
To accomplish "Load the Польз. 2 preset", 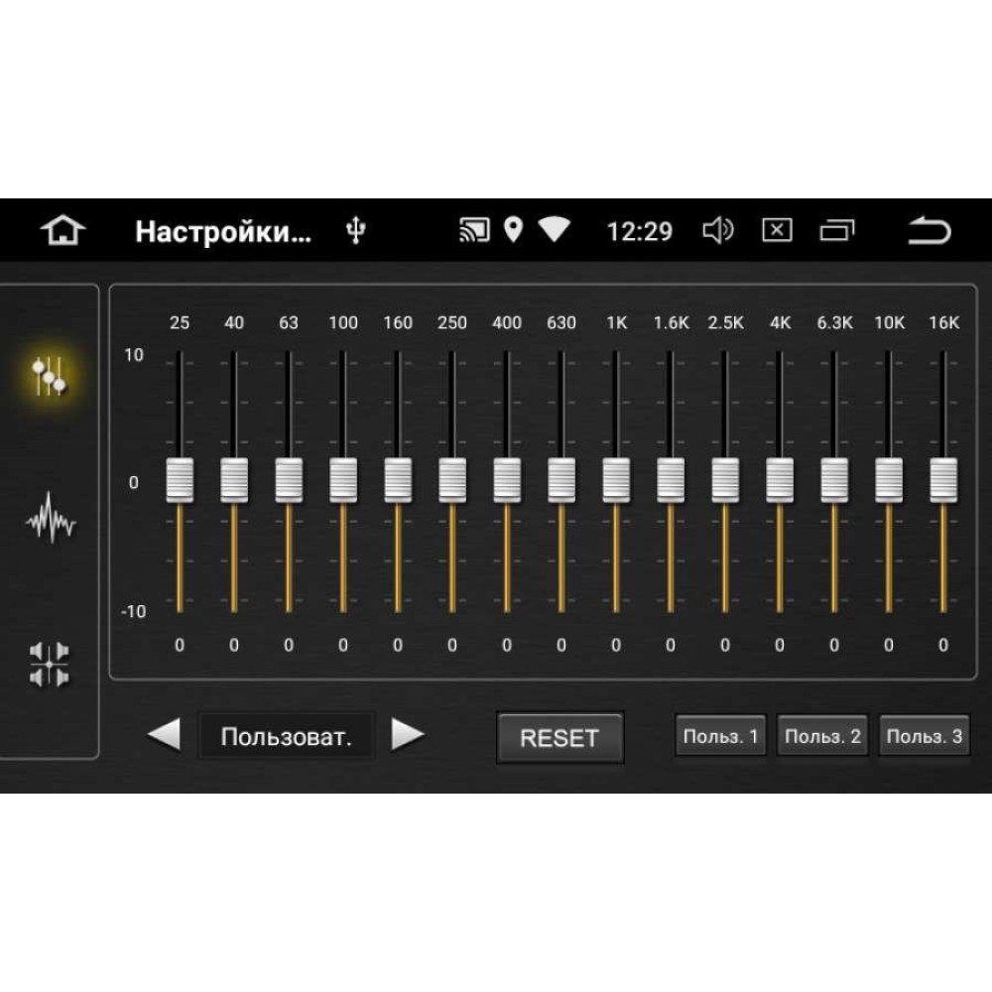I will click(x=822, y=736).
